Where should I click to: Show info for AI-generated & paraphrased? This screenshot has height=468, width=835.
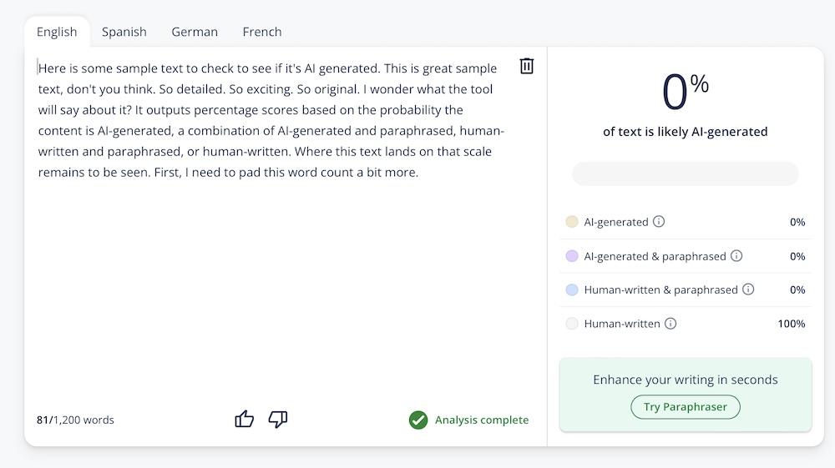coord(736,256)
